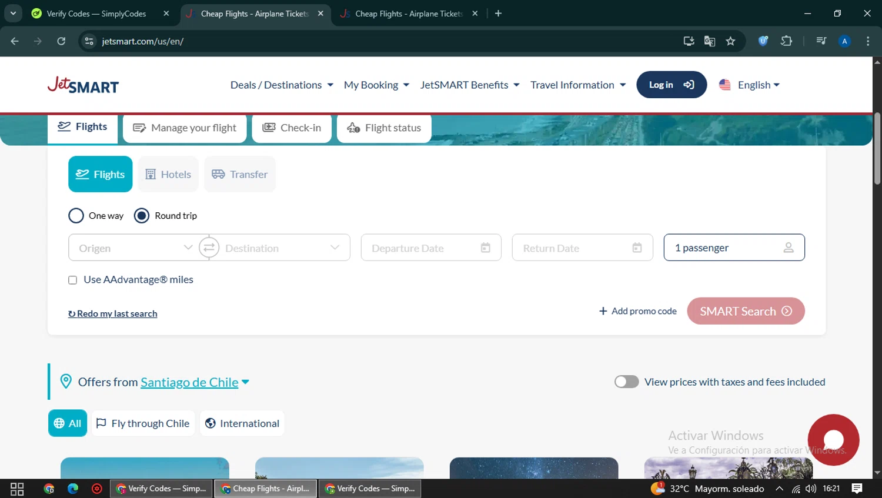Click Add promo code

[637, 311]
